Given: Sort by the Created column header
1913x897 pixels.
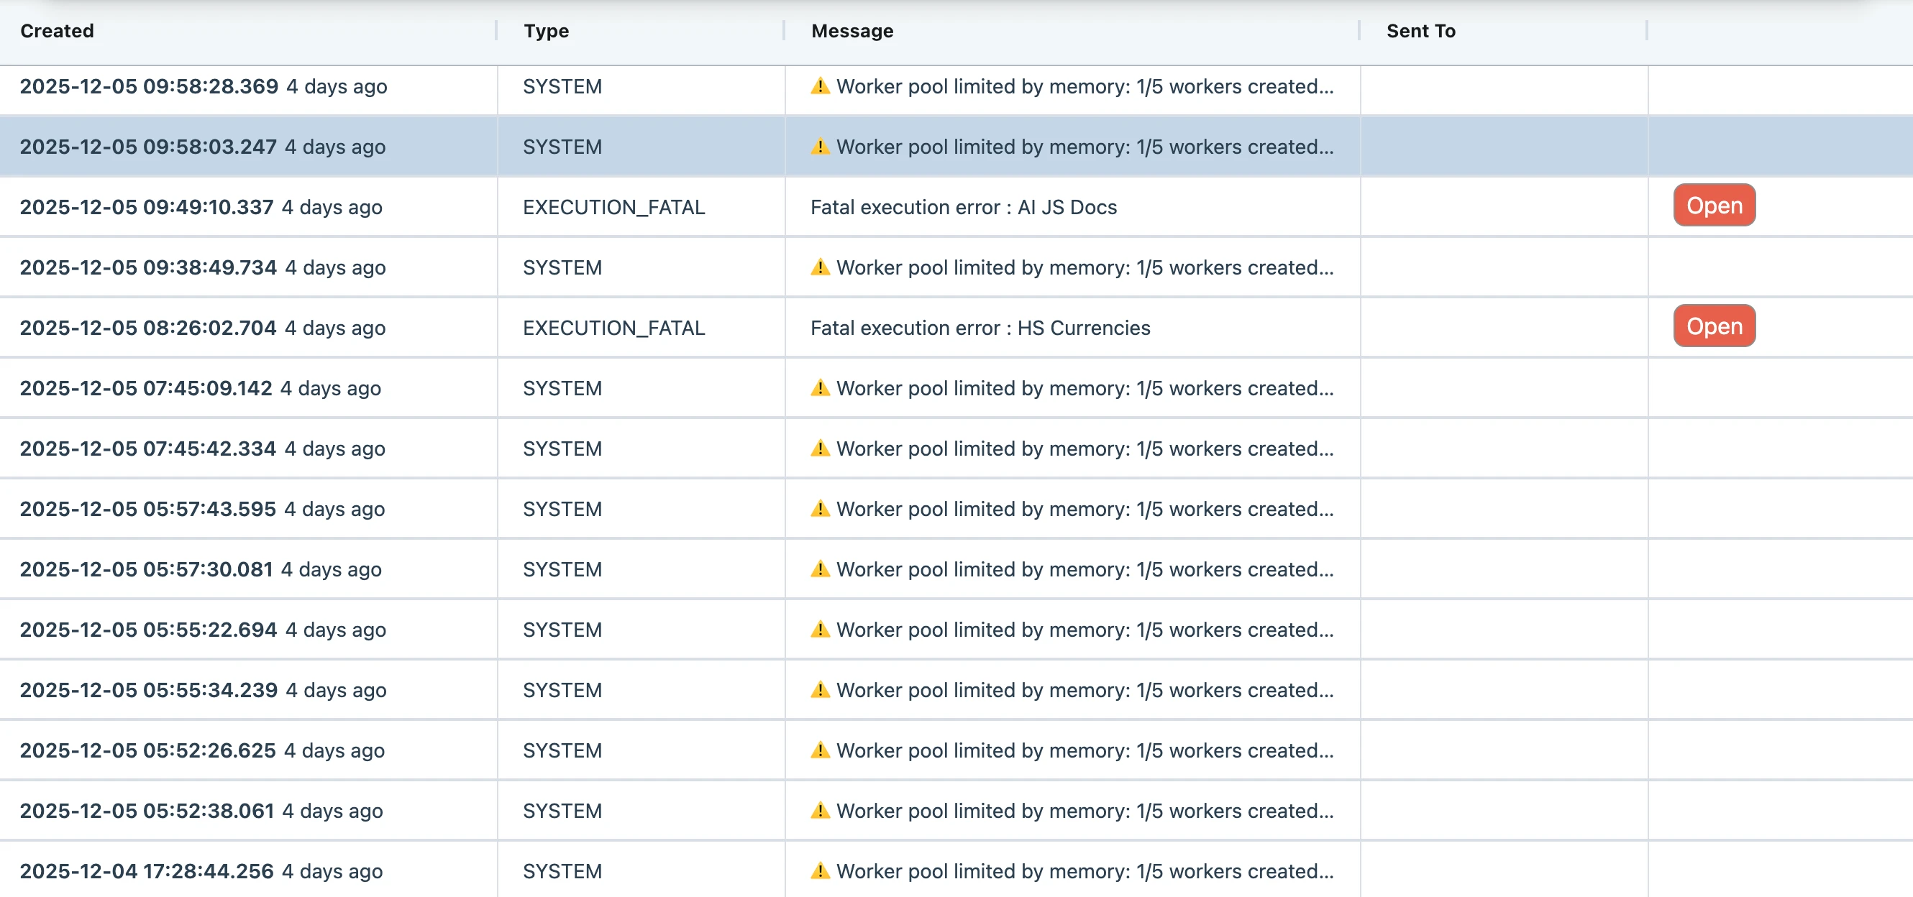Looking at the screenshot, I should pos(58,31).
